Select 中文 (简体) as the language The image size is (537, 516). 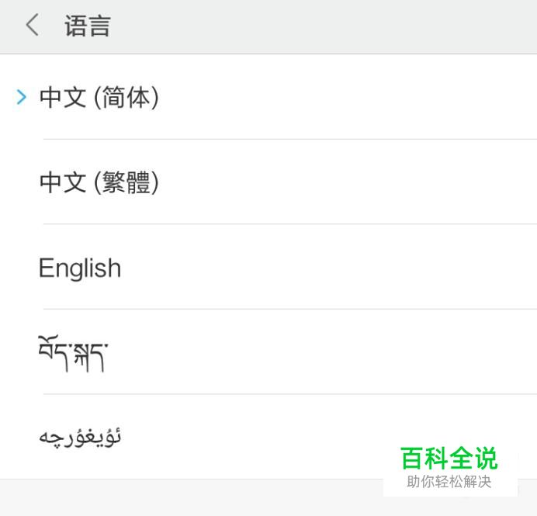(268, 97)
